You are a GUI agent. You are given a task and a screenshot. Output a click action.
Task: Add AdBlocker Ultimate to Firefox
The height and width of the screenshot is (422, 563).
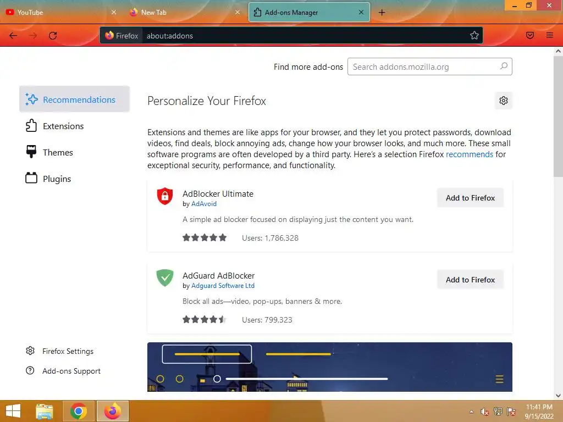coord(470,198)
